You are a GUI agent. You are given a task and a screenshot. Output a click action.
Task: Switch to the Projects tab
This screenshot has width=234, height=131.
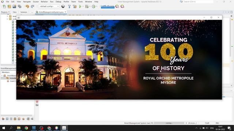(x=4, y=12)
